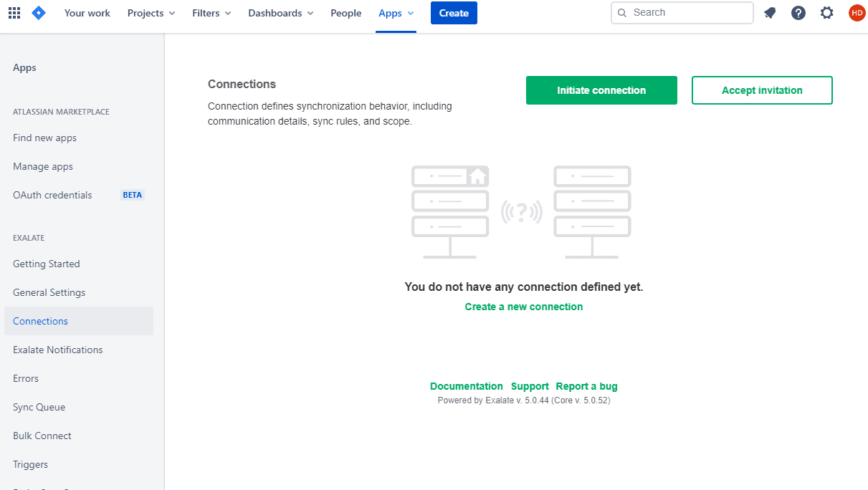
Task: Expand the Filters dropdown
Action: 212,13
